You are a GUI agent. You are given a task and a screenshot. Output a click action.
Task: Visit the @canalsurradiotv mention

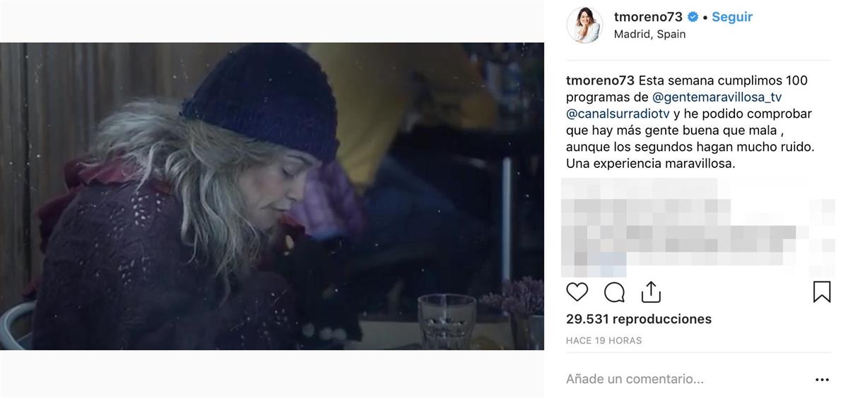coord(616,114)
